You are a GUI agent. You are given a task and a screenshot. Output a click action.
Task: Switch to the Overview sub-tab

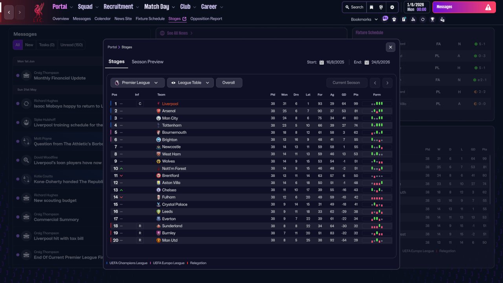[61, 18]
